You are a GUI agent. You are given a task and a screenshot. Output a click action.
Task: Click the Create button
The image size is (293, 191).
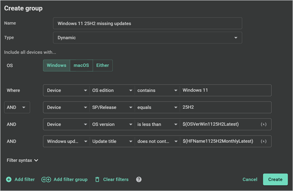click(275, 179)
